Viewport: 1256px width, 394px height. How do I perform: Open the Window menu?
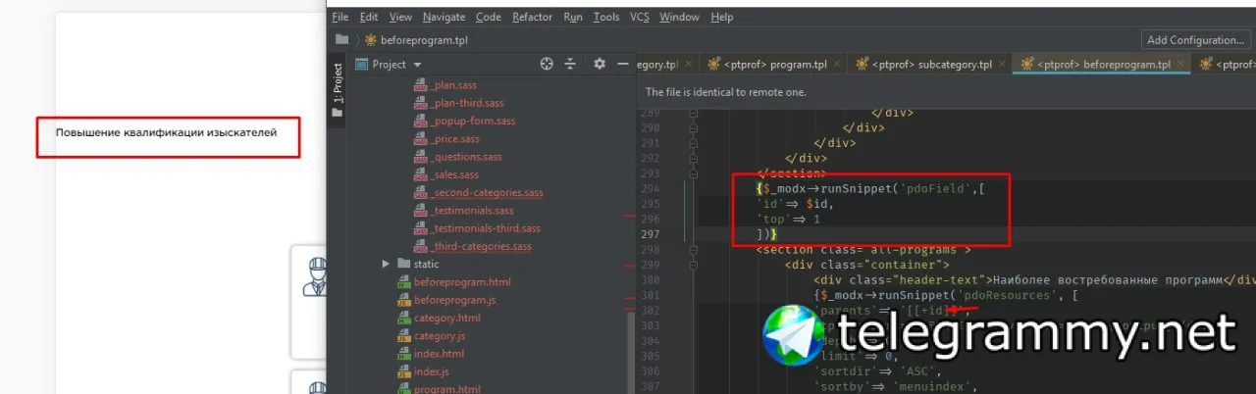680,17
